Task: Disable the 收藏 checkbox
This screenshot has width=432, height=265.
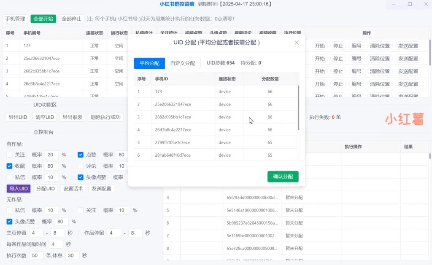Action: (10, 166)
